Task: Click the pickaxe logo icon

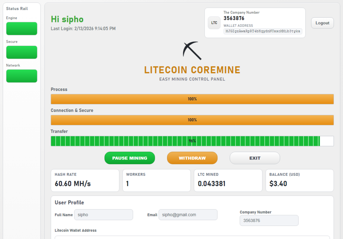Action: pos(192,51)
